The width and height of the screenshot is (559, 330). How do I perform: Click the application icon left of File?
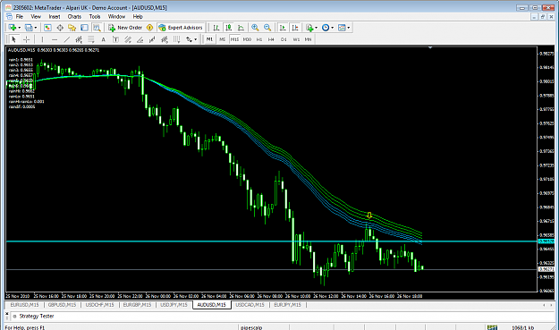[x=9, y=16]
